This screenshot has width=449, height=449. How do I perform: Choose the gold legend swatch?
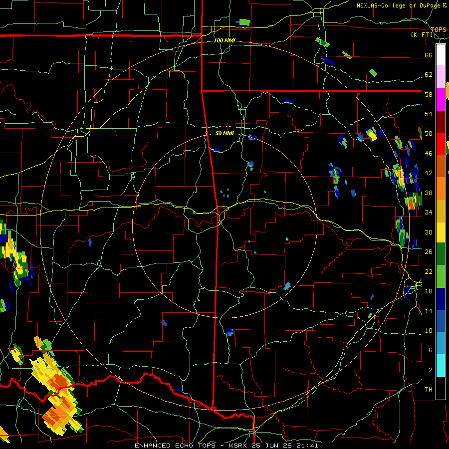click(441, 211)
